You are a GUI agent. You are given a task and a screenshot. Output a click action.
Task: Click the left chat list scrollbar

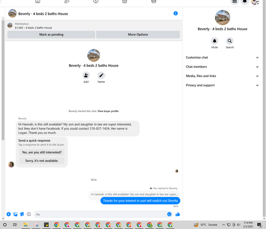pos(3,80)
